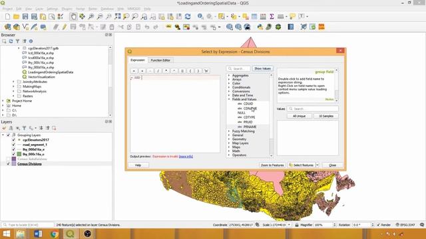Click Pan Map to Selection icon
This screenshot has height=239, width=426.
coord(82,17)
